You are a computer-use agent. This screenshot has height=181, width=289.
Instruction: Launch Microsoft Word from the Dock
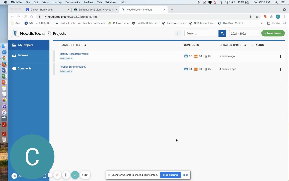(4, 70)
